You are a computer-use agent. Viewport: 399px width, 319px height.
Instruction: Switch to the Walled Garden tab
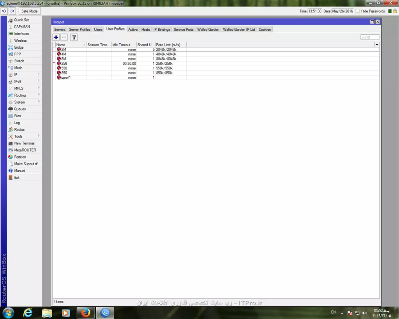pyautogui.click(x=208, y=30)
